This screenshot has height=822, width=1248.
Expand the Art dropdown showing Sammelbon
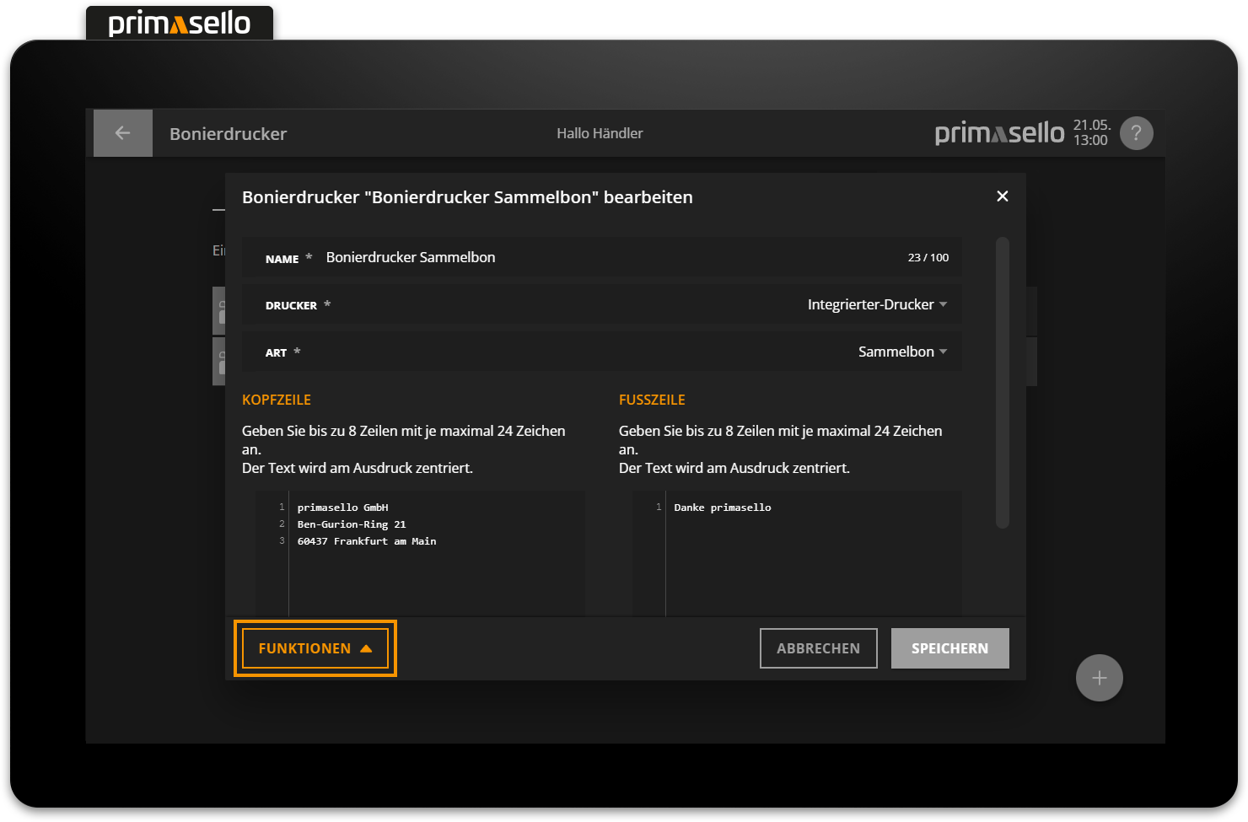pos(901,352)
